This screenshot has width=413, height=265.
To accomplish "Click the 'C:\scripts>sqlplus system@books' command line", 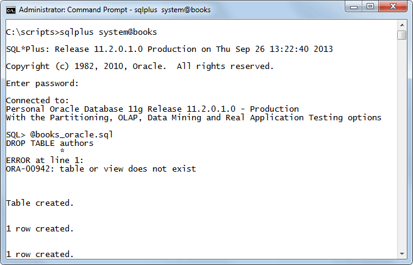I will [x=81, y=32].
